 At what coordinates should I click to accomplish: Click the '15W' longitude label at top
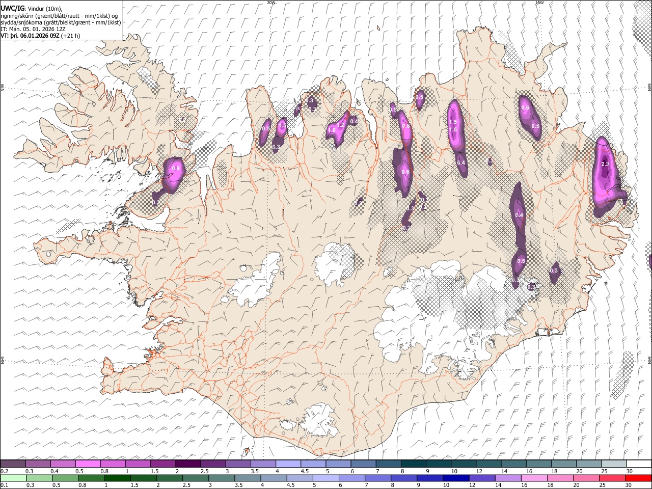tap(539, 3)
